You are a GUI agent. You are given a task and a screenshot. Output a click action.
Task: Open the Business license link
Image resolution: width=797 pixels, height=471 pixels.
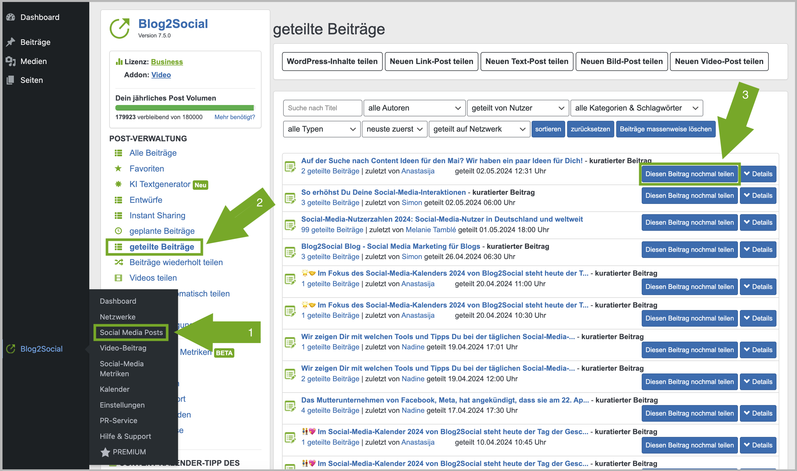[167, 62]
